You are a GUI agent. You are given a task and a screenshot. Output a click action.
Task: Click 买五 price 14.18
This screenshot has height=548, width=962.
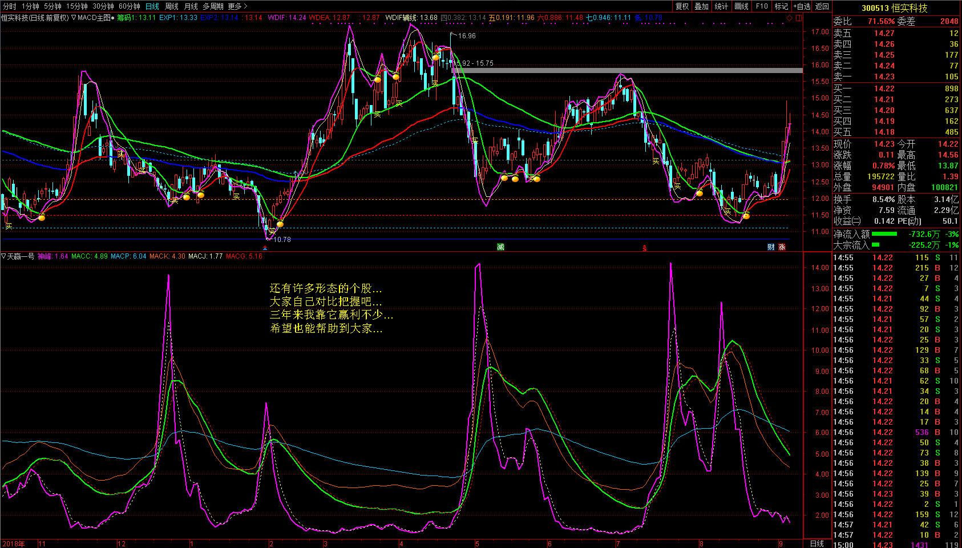(x=884, y=132)
